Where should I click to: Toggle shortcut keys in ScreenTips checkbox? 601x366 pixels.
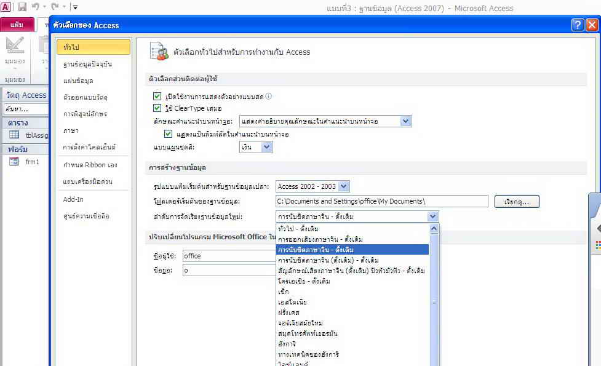click(x=168, y=133)
